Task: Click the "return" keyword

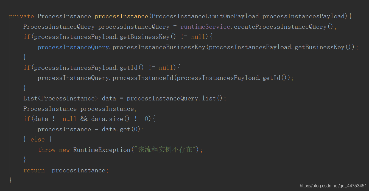Action: click(34, 170)
